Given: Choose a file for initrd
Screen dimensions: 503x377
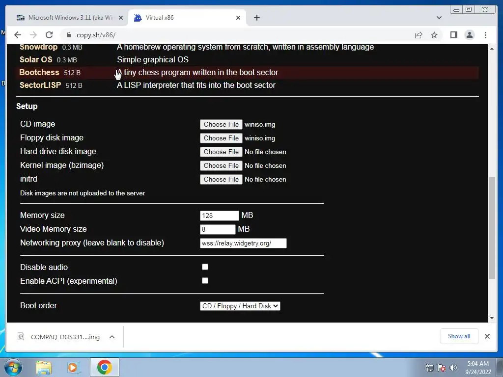Looking at the screenshot, I should pos(221,180).
